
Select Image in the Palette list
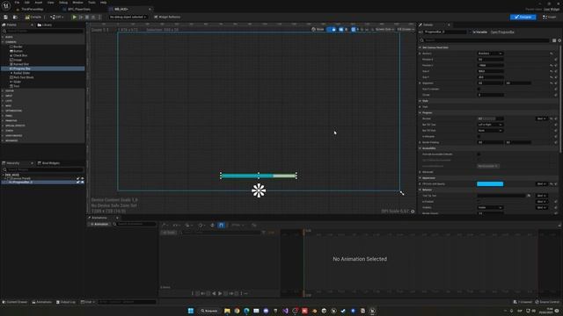18,60
